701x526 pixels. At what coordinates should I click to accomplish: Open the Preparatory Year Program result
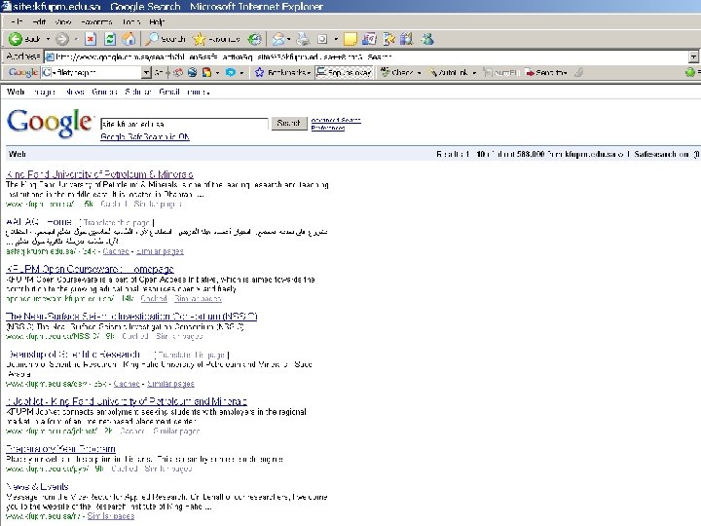(60, 449)
